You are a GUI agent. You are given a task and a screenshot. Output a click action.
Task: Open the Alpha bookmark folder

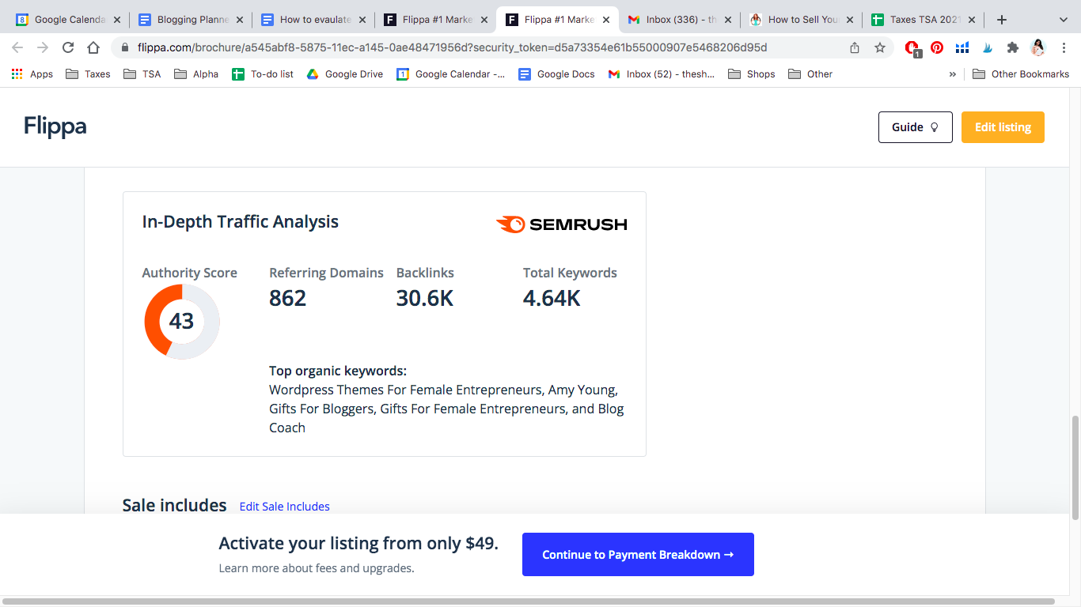coord(195,74)
